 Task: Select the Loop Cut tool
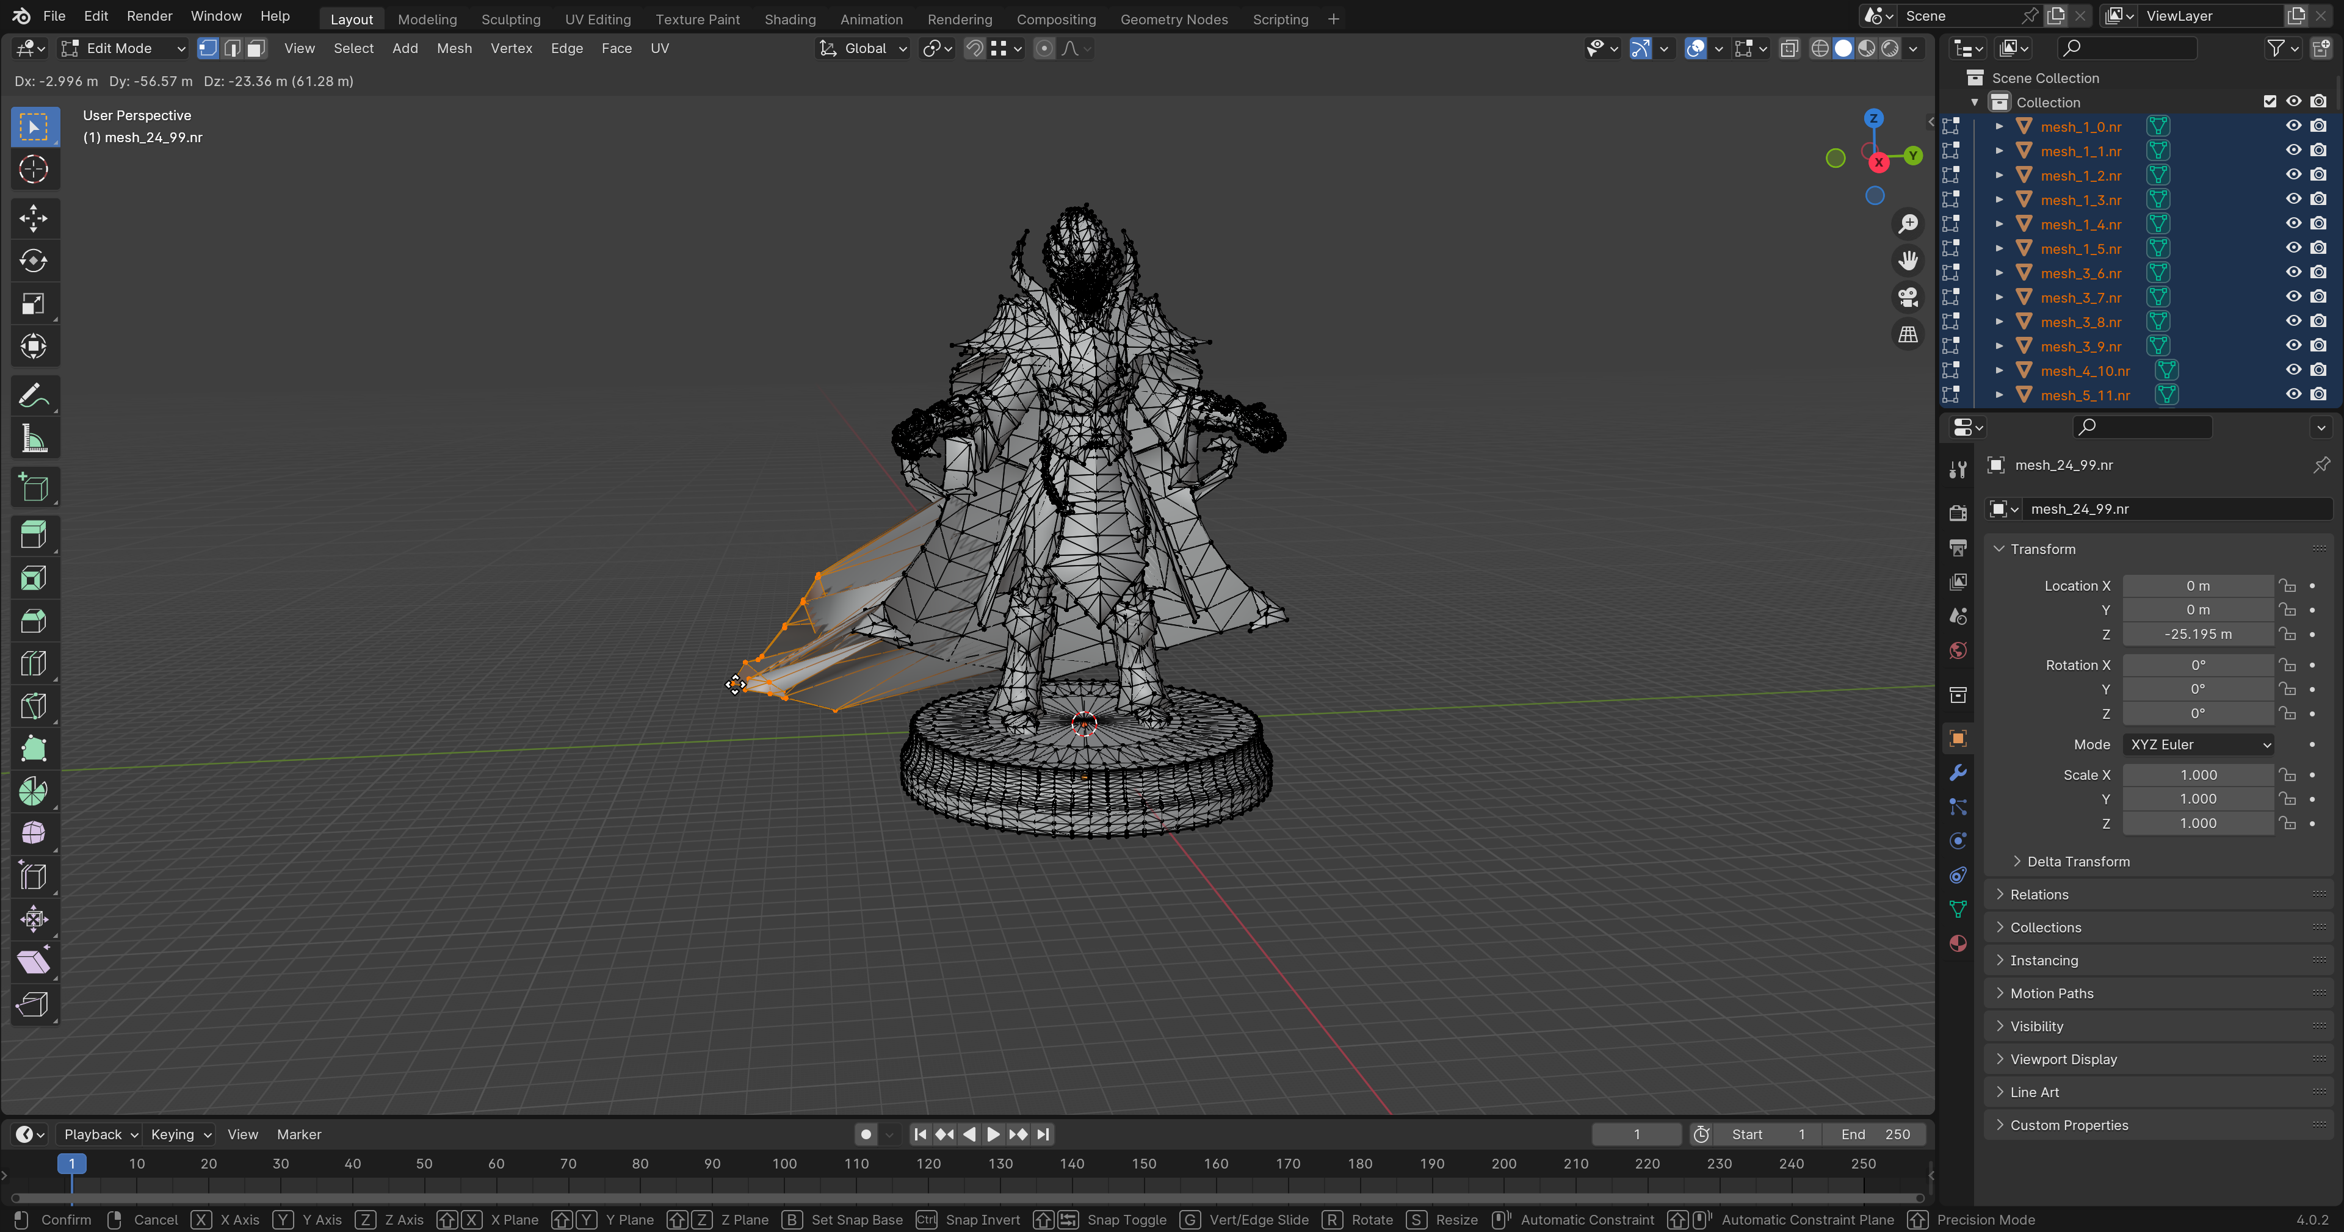point(34,663)
